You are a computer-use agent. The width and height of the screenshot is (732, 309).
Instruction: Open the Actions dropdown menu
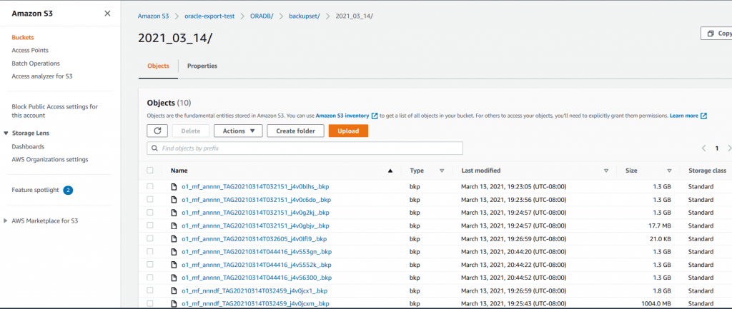238,131
